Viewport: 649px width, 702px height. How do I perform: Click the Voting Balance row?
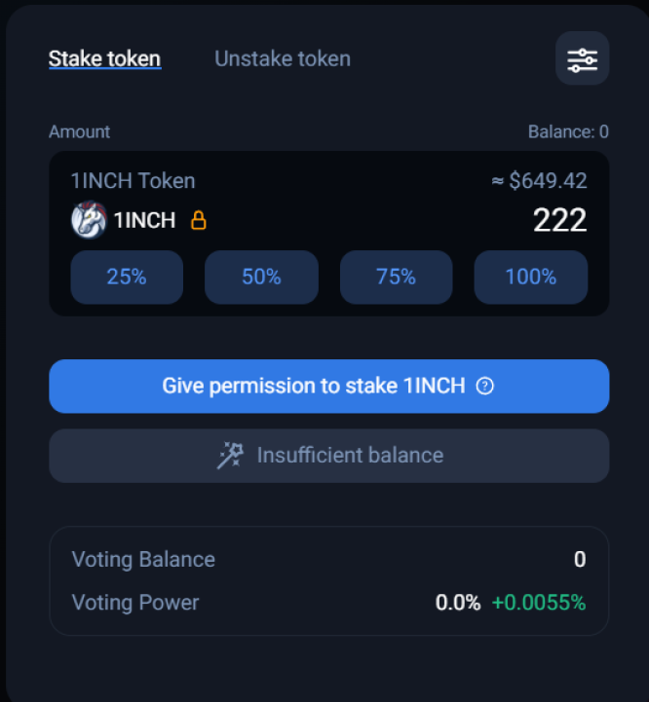coord(329,559)
